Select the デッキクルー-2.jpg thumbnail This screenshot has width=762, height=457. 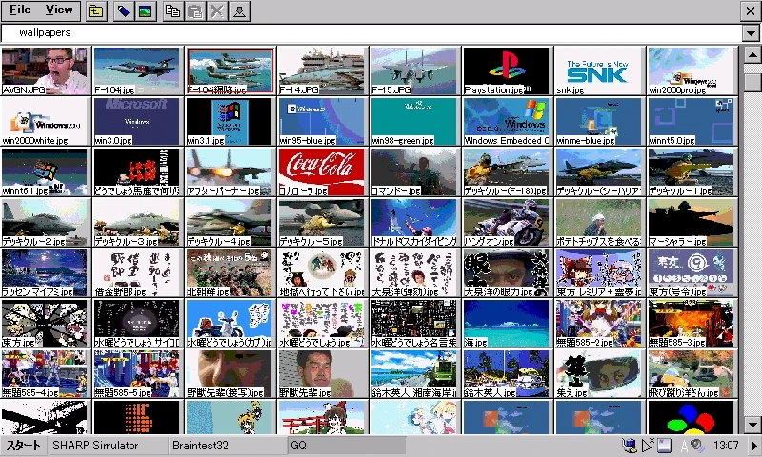coord(46,223)
